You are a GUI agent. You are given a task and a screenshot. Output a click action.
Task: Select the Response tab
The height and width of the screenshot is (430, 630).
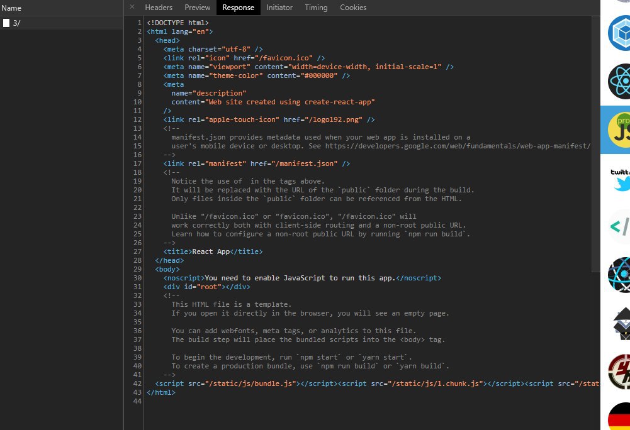239,7
